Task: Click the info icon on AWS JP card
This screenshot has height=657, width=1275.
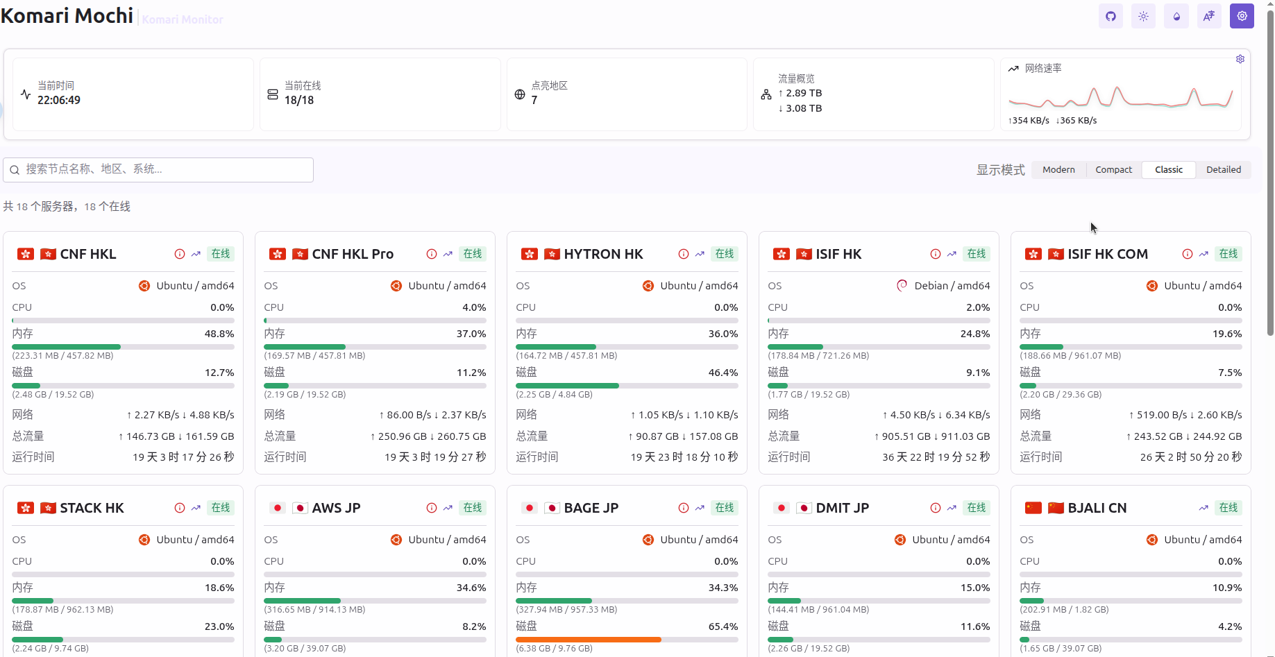Action: (x=432, y=508)
